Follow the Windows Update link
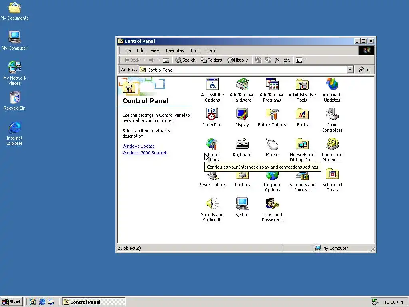Image resolution: width=409 pixels, height=307 pixels. click(x=139, y=146)
